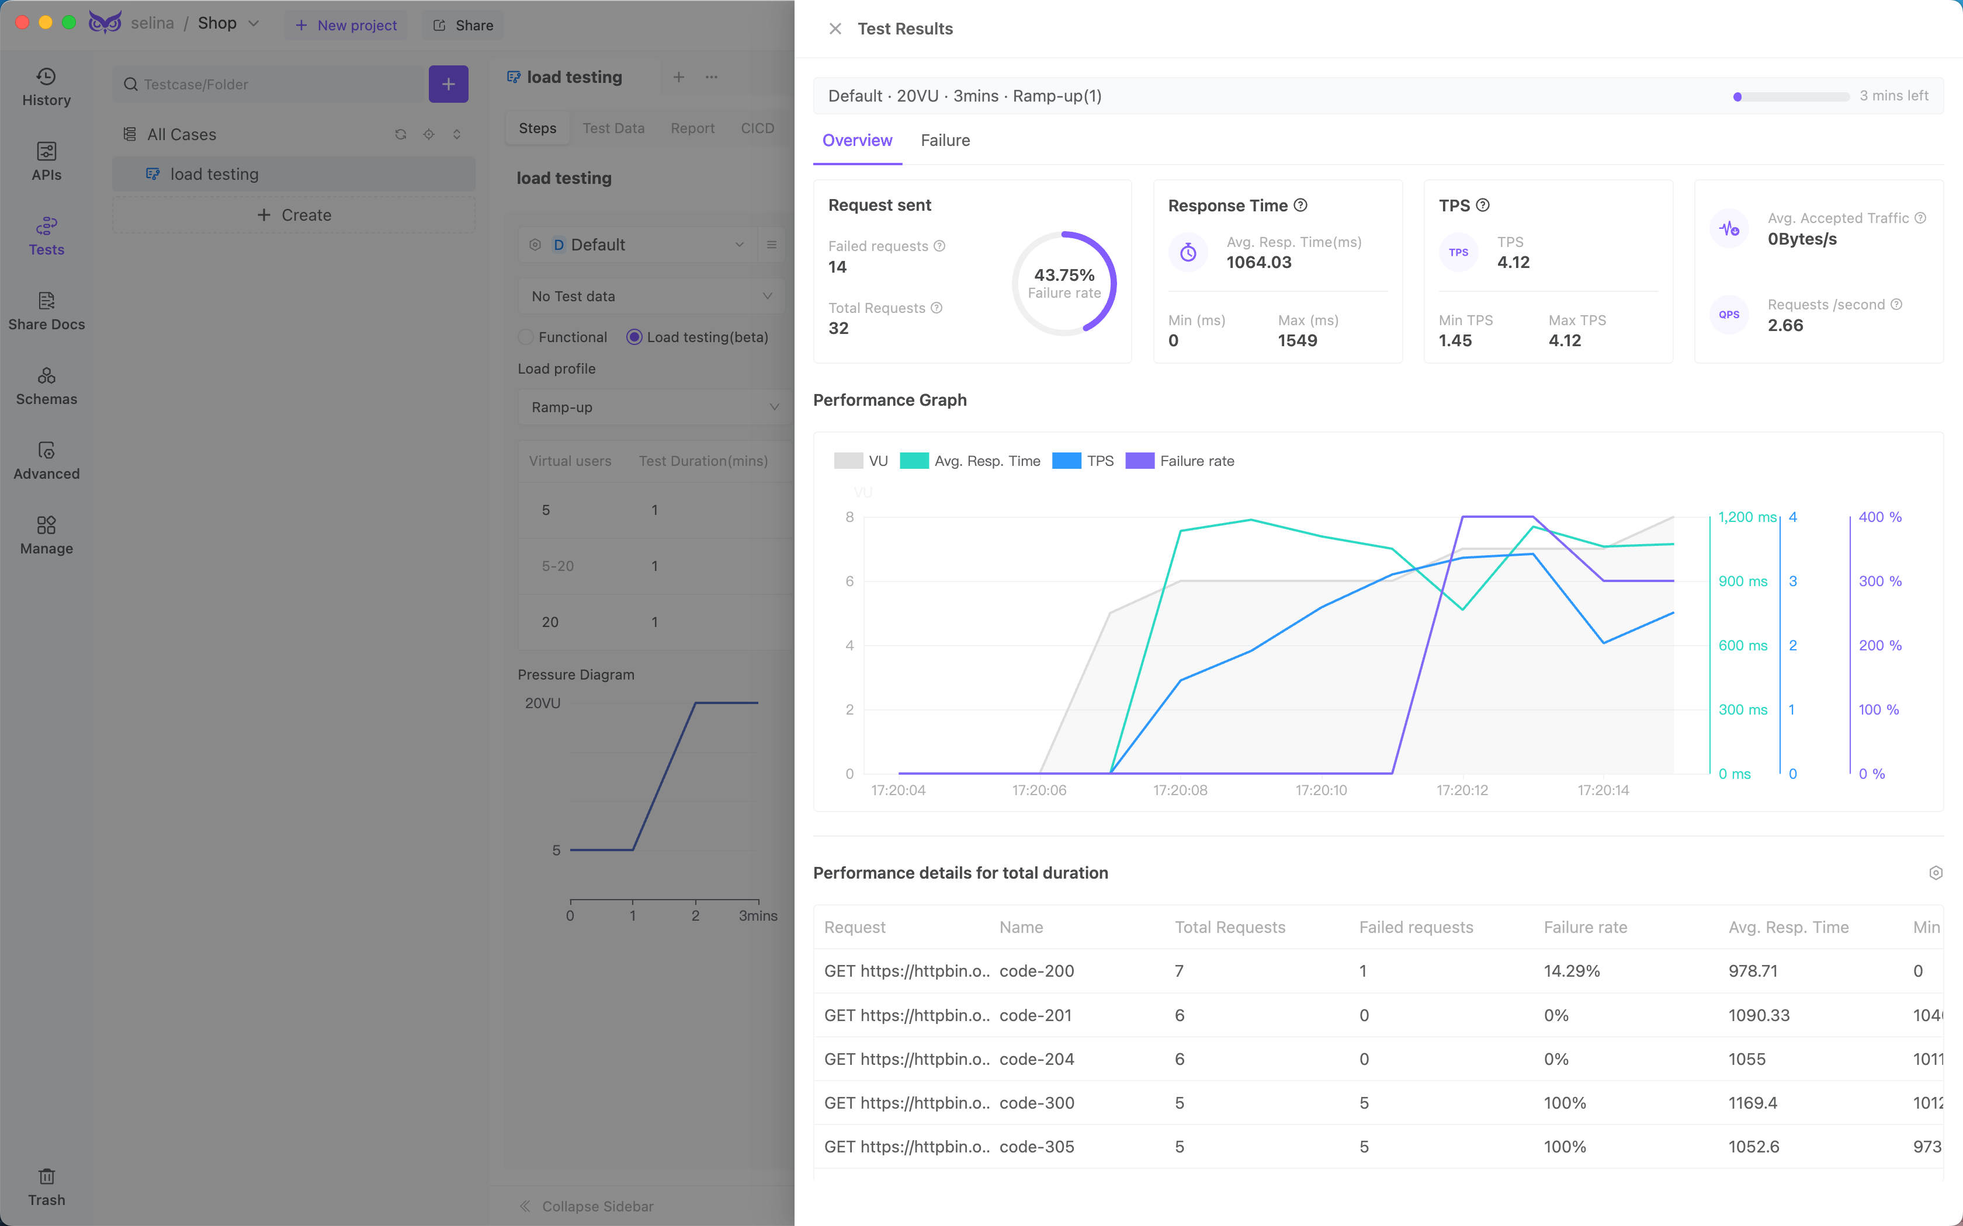Toggle the Avg. Resp. Time legend series
The height and width of the screenshot is (1226, 1963).
point(970,461)
